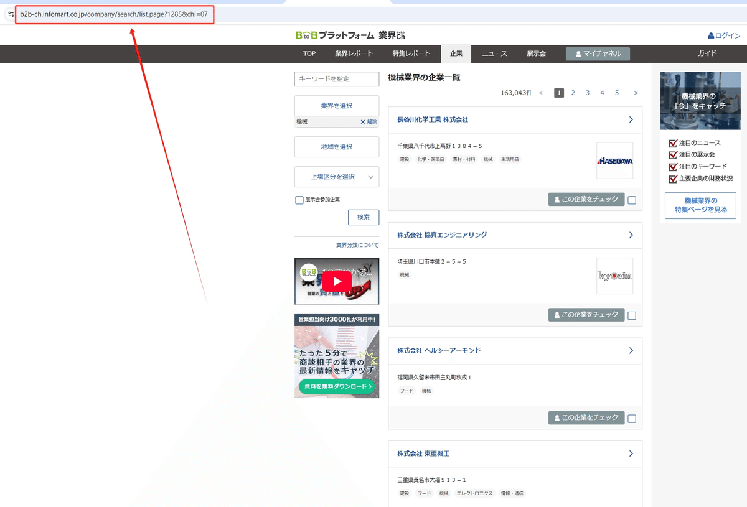Open the ガイド menu item

(x=707, y=53)
